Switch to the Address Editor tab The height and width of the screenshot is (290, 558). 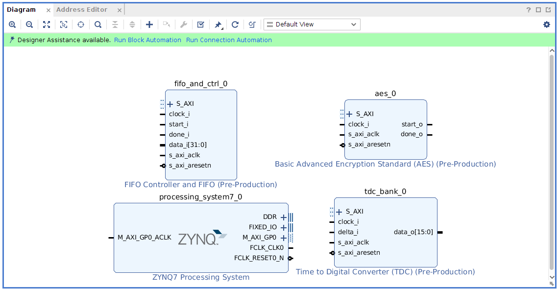pyautogui.click(x=81, y=10)
